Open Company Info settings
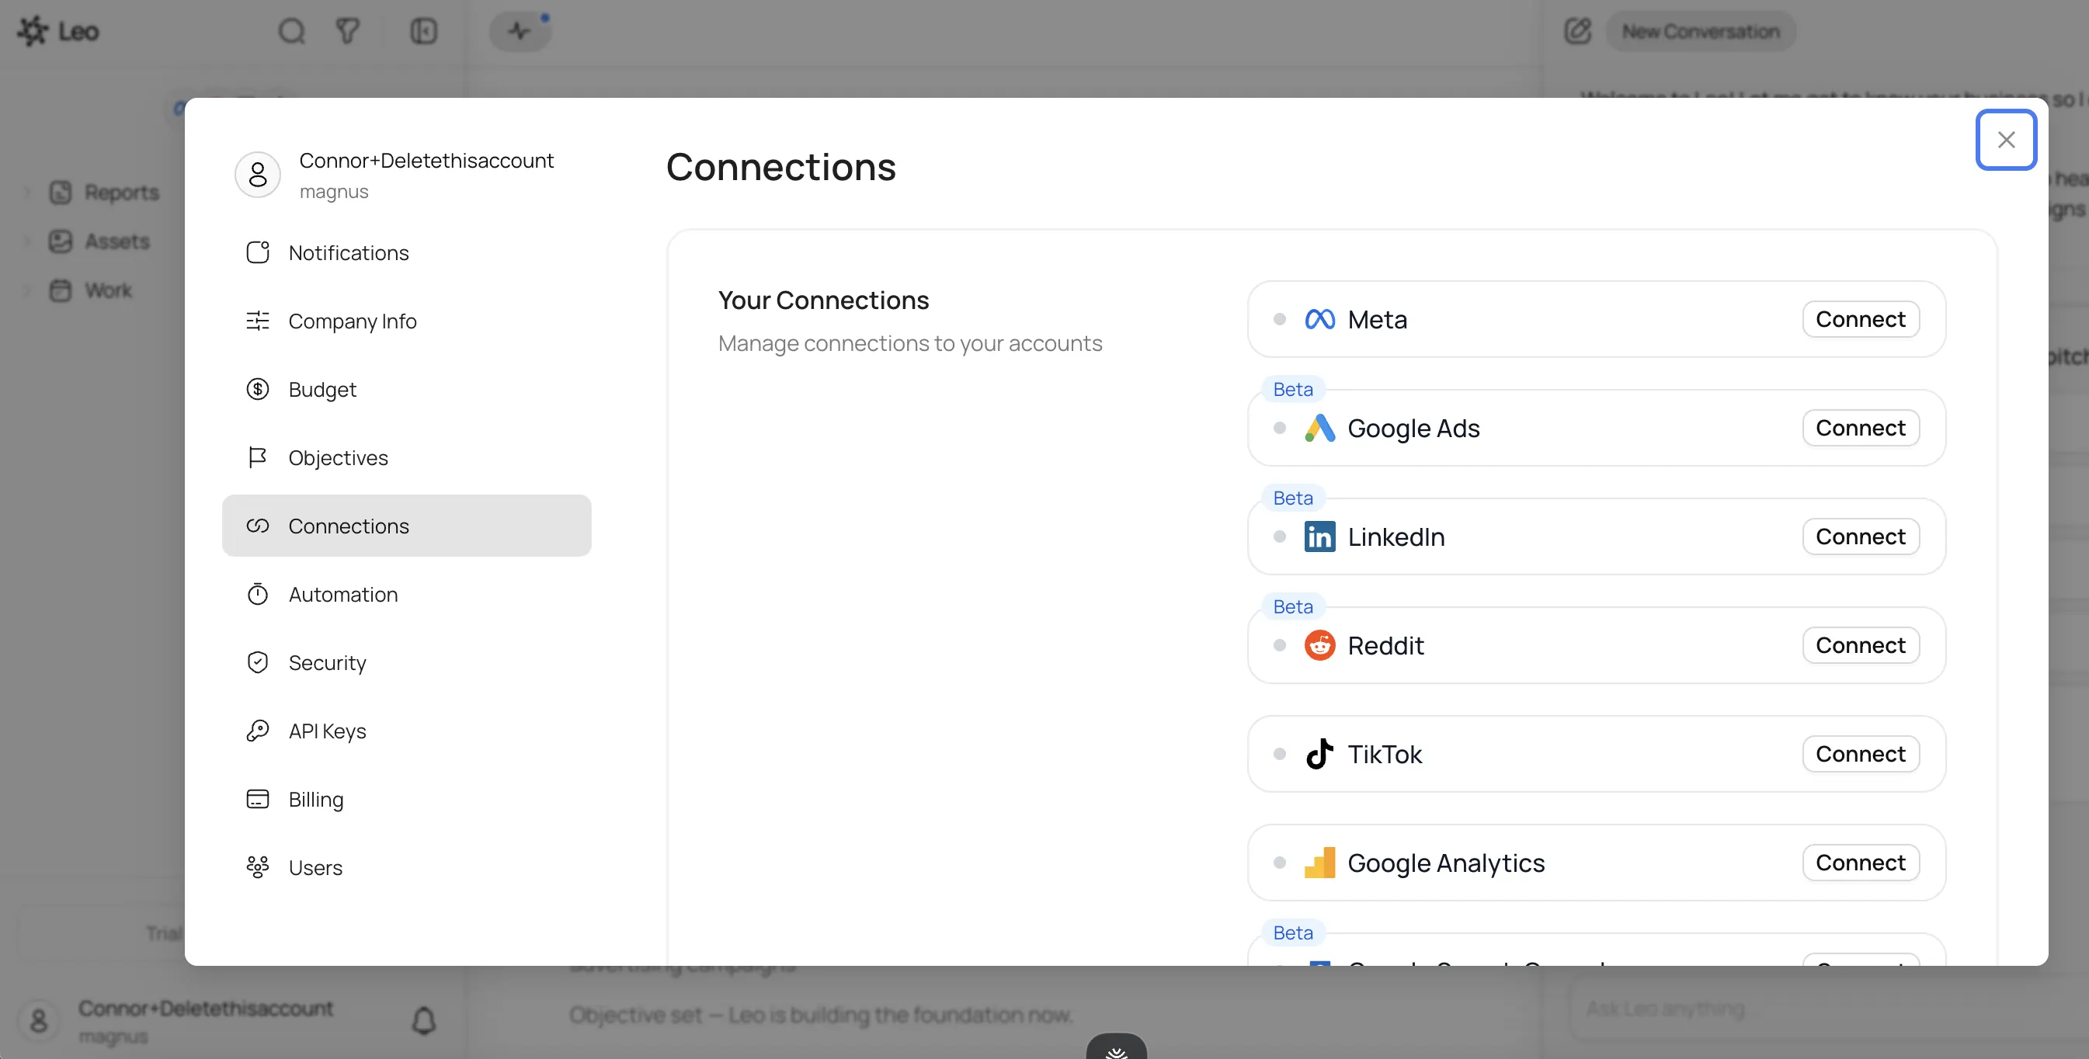The image size is (2089, 1059). [x=406, y=321]
